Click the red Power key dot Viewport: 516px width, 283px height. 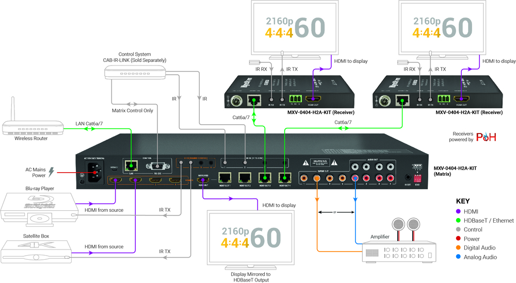458,239
